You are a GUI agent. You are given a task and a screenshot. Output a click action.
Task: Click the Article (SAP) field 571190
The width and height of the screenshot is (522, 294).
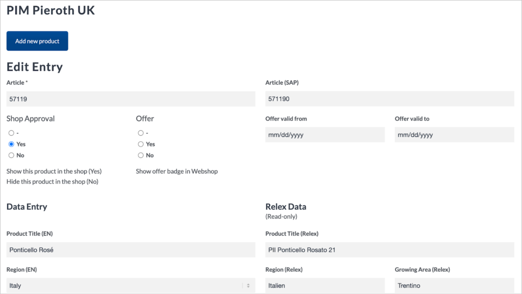[x=389, y=99]
